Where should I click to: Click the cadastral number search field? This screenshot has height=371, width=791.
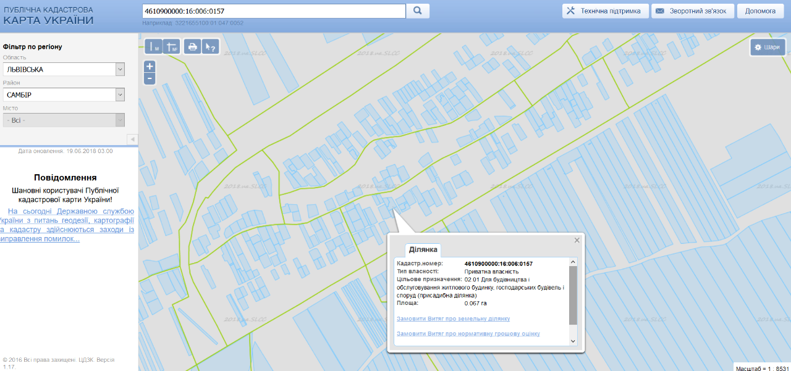273,11
